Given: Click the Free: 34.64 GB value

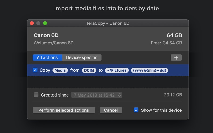Looking at the screenshot, I should [x=166, y=43].
